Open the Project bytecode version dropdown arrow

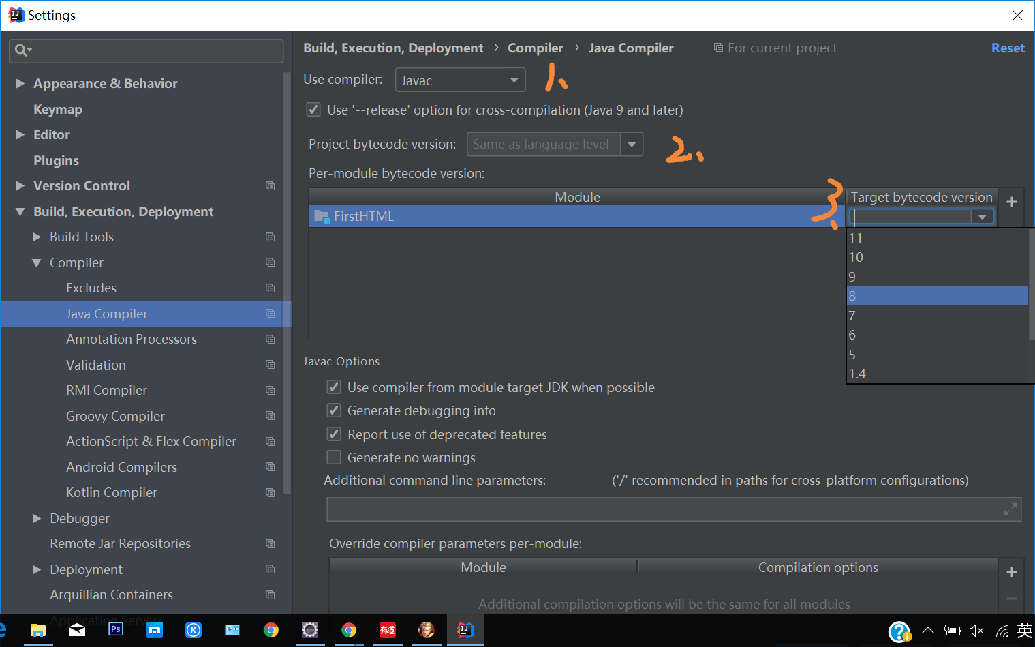pos(632,145)
